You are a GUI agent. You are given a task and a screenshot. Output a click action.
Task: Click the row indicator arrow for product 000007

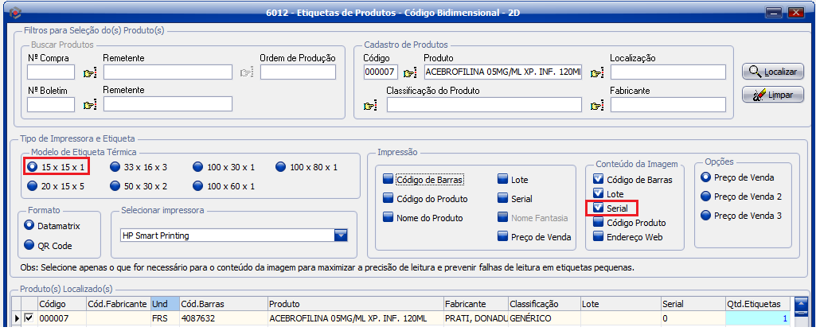click(18, 318)
